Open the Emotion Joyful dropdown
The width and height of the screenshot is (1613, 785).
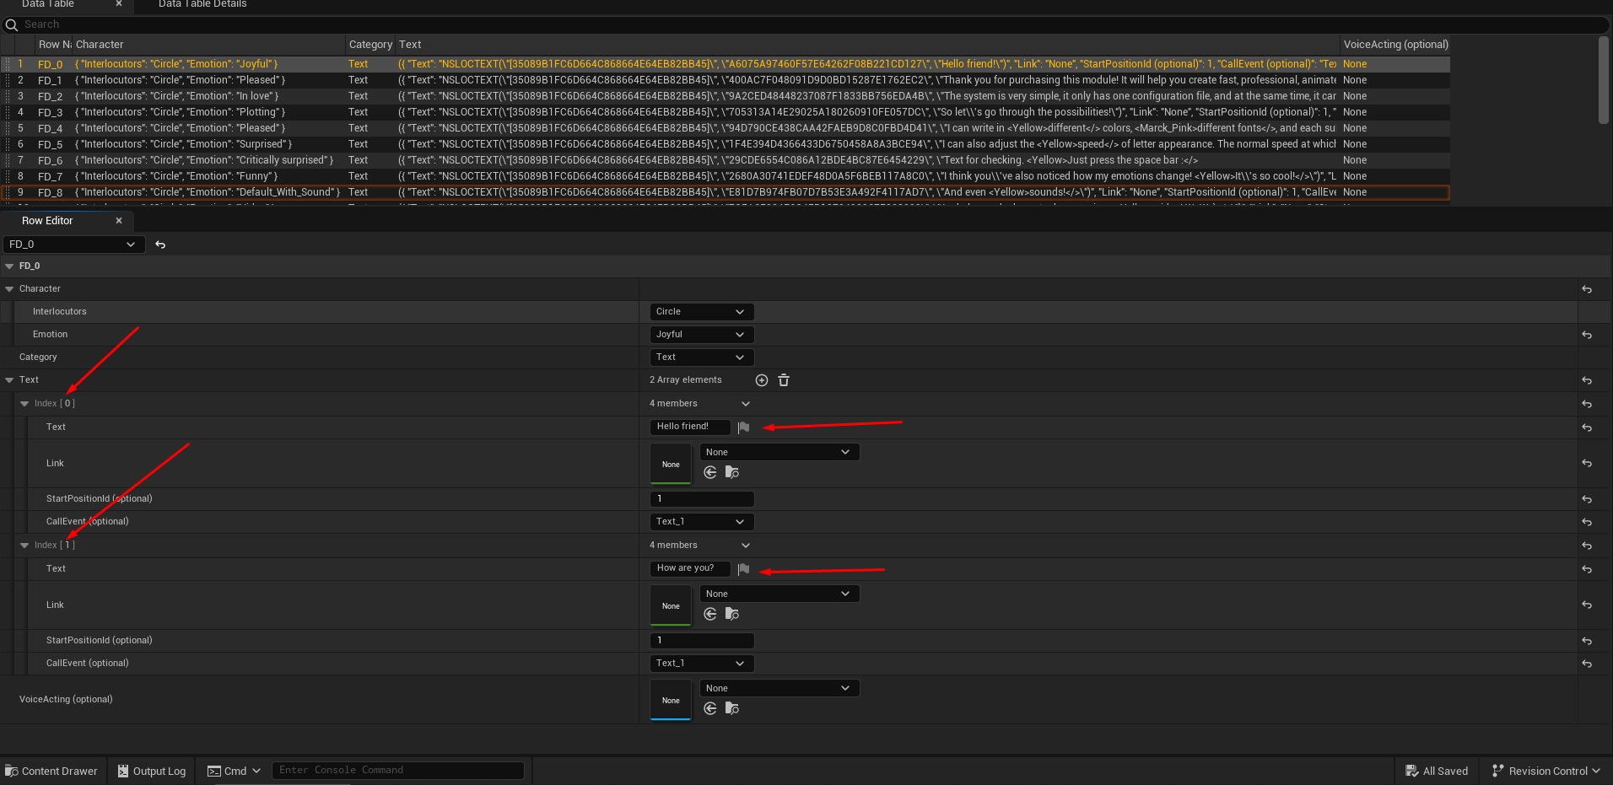701,335
